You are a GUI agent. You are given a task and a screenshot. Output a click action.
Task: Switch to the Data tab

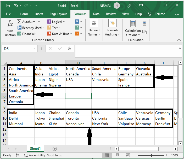click(x=96, y=14)
